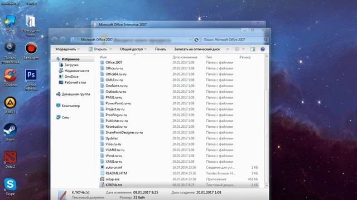357x200 pixels.
Task: Click the change view icon
Action: tap(237, 49)
